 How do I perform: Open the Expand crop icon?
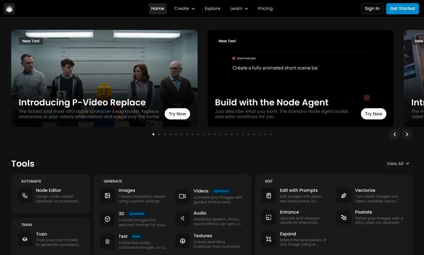(269, 239)
